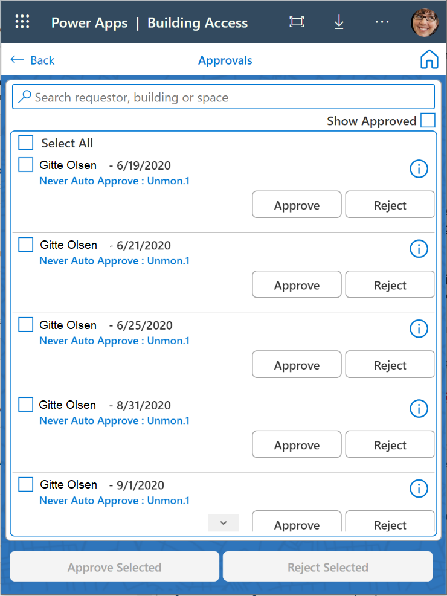The width and height of the screenshot is (447, 596).
Task: Select the 9/1/2020 request checkbox
Action: (x=26, y=484)
